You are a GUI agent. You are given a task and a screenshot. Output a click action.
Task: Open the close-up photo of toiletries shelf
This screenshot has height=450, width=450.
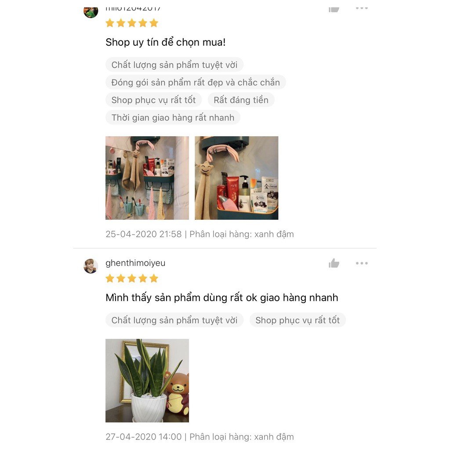coord(236,178)
